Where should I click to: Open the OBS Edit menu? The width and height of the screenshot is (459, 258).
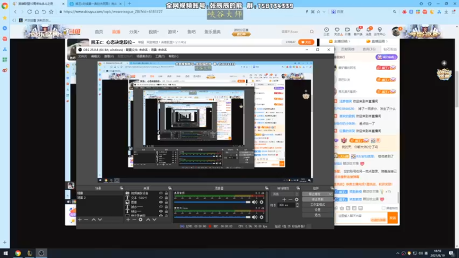[x=95, y=56]
